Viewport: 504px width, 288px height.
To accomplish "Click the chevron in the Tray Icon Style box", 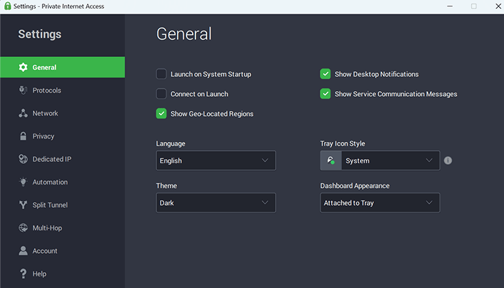I will [429, 160].
